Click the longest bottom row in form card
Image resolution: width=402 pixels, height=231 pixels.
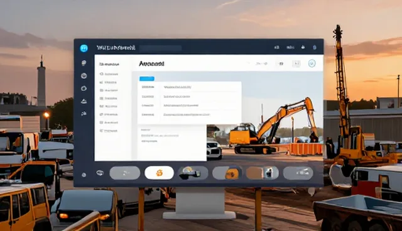coord(187,114)
